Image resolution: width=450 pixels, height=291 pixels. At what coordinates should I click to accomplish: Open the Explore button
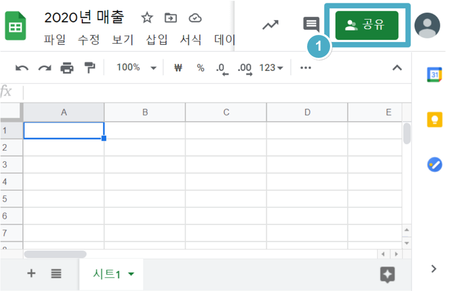[387, 275]
